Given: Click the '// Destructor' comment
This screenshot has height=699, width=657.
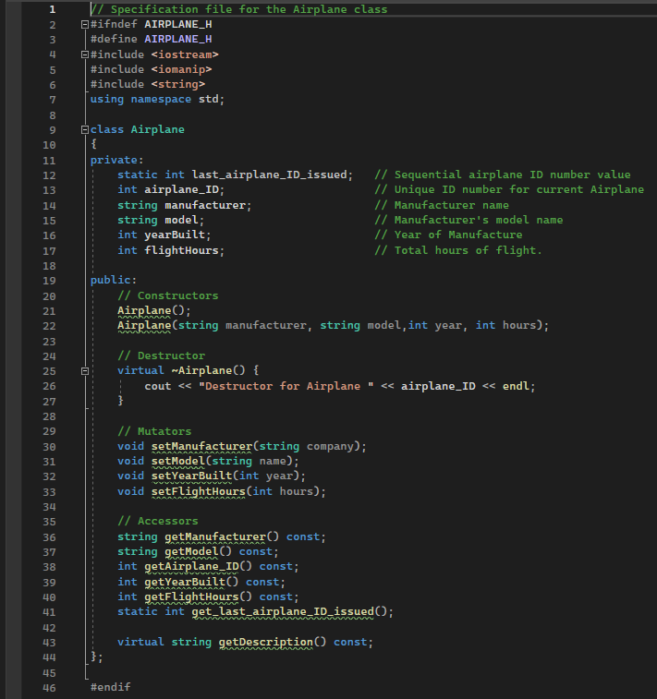Looking at the screenshot, I should click(161, 356).
